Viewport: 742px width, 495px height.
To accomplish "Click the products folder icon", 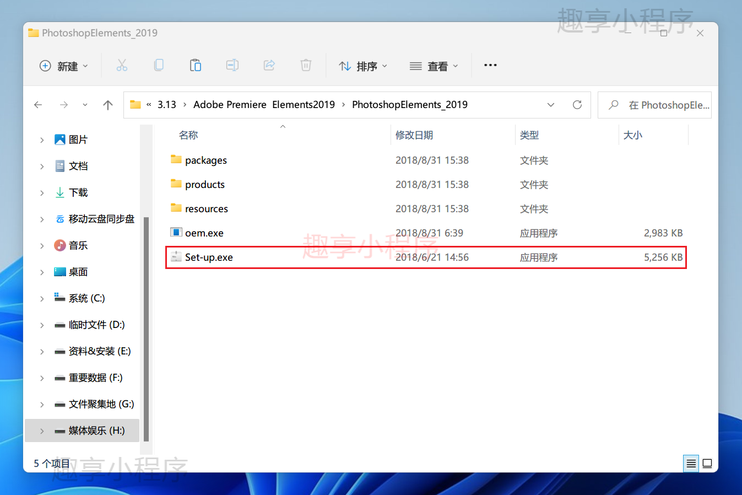I will coord(176,184).
